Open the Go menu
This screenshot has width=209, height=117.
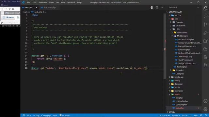(x=57, y=2)
